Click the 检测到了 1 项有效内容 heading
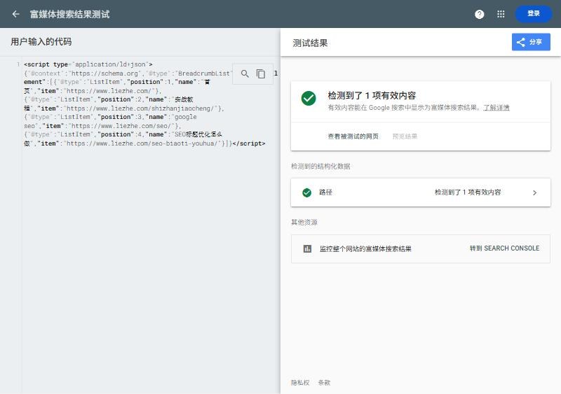The image size is (561, 394). point(372,95)
